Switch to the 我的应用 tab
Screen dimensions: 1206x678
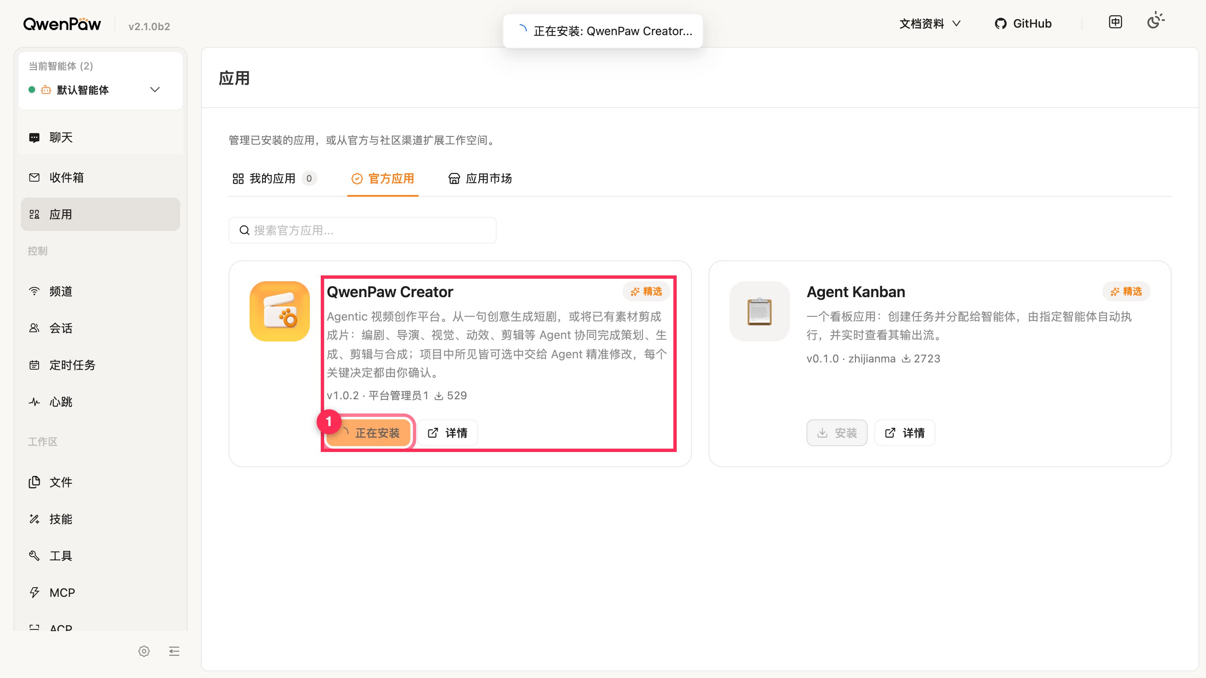tap(274, 178)
